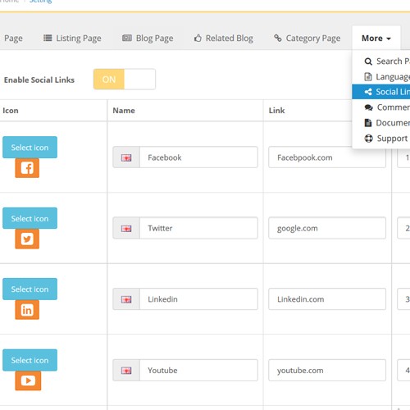410x410 pixels.
Task: Edit the Linkedin.com link field
Action: pyautogui.click(x=327, y=299)
